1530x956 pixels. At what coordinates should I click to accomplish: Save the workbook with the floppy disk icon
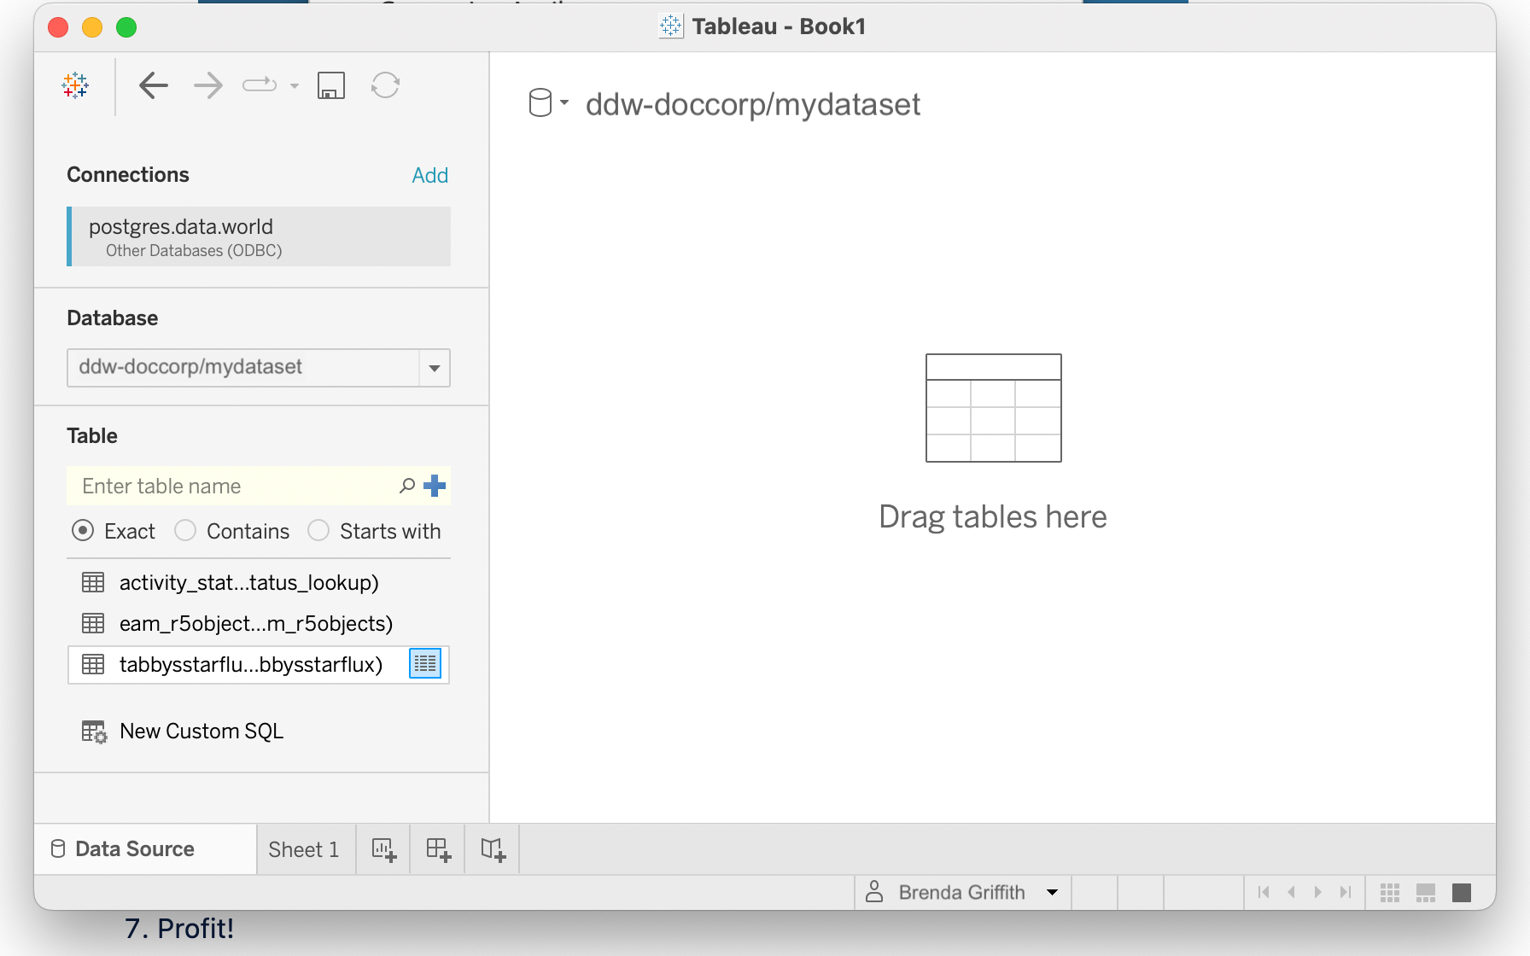331,85
